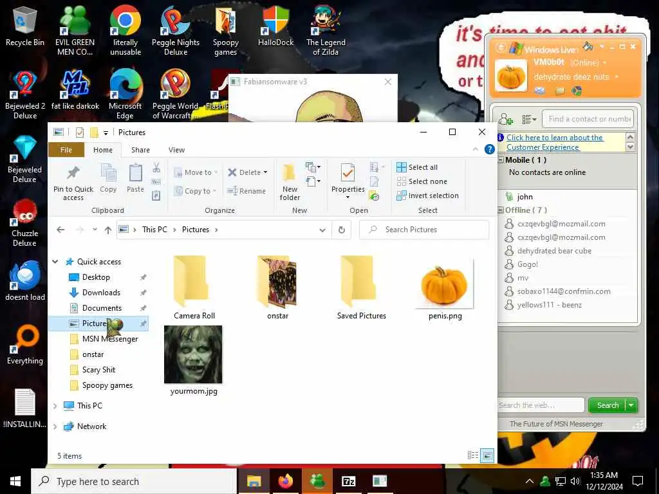
Task: Launch Chrome shortcut labeled literally unusable
Action: tap(125, 30)
